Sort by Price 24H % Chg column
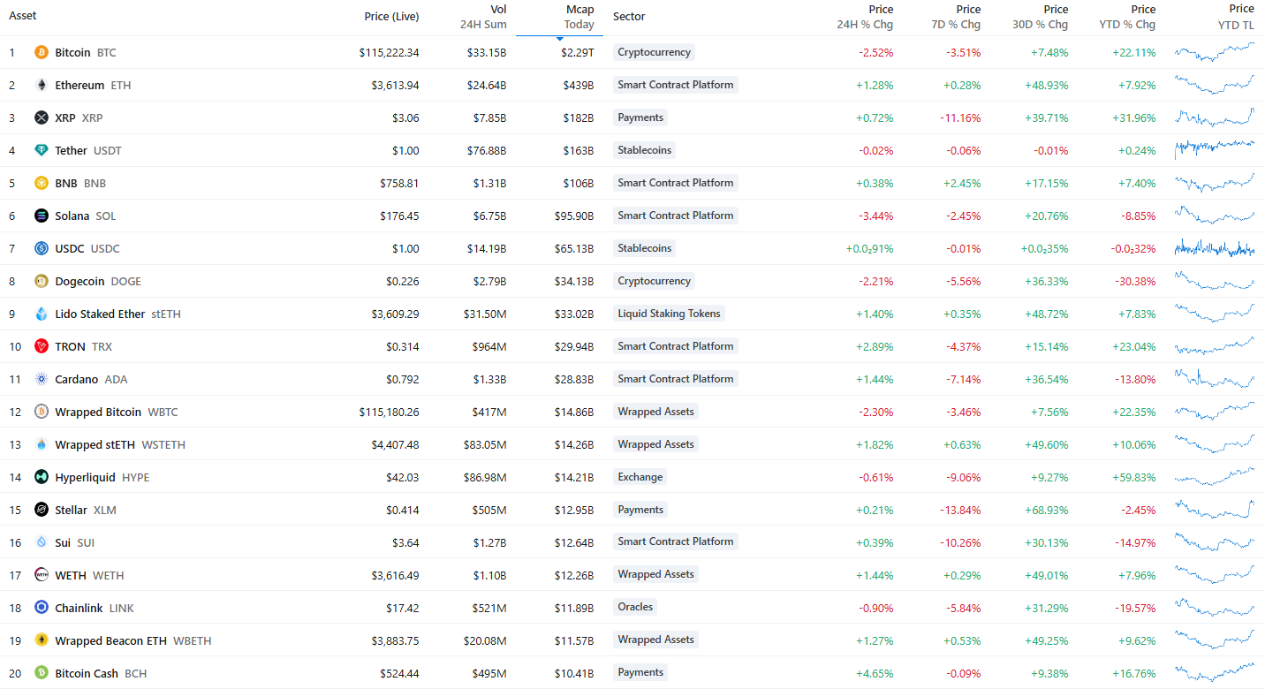1265x689 pixels. tap(865, 17)
